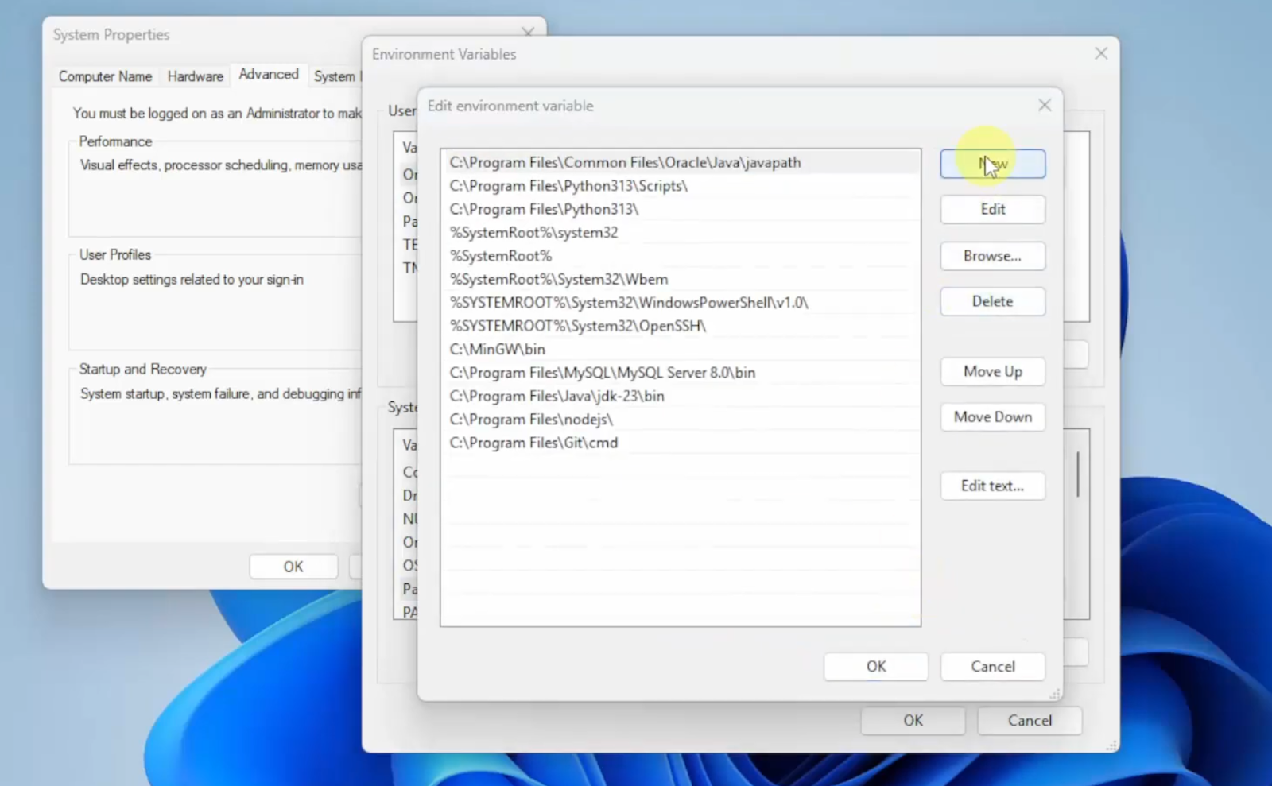Open the Browse... button
Image resolution: width=1272 pixels, height=786 pixels.
point(992,256)
